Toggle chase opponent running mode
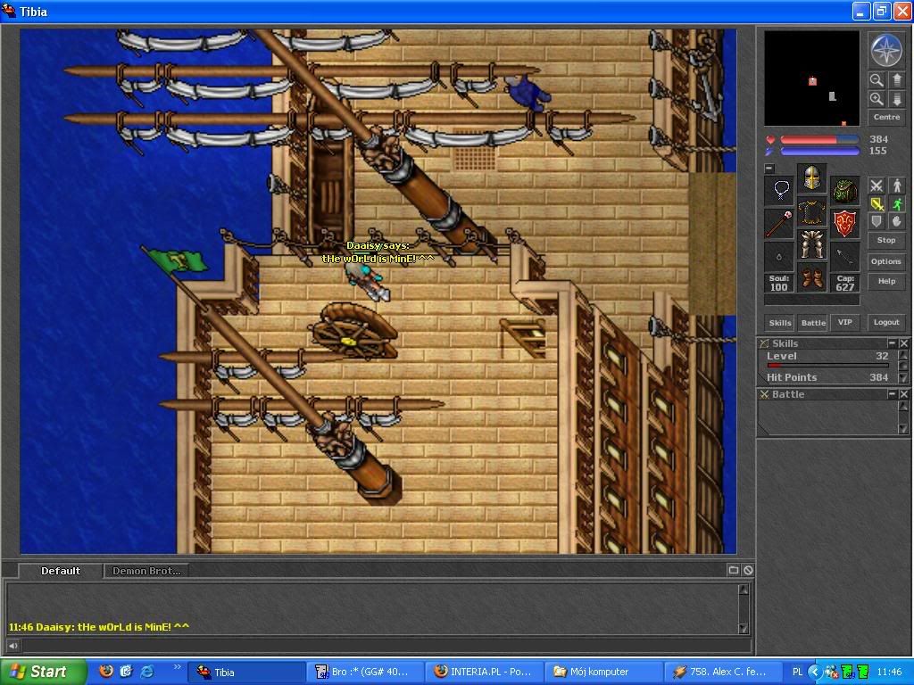This screenshot has width=914, height=685. point(897,204)
